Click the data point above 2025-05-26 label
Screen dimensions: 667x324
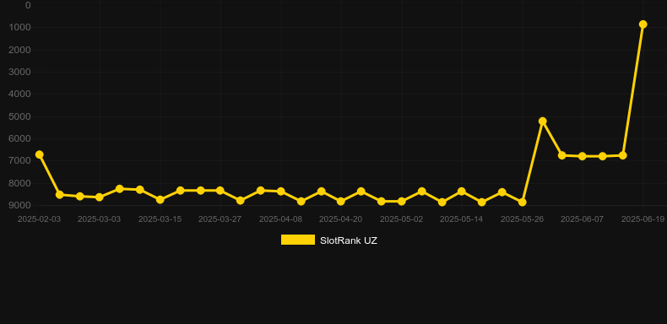pyautogui.click(x=522, y=202)
